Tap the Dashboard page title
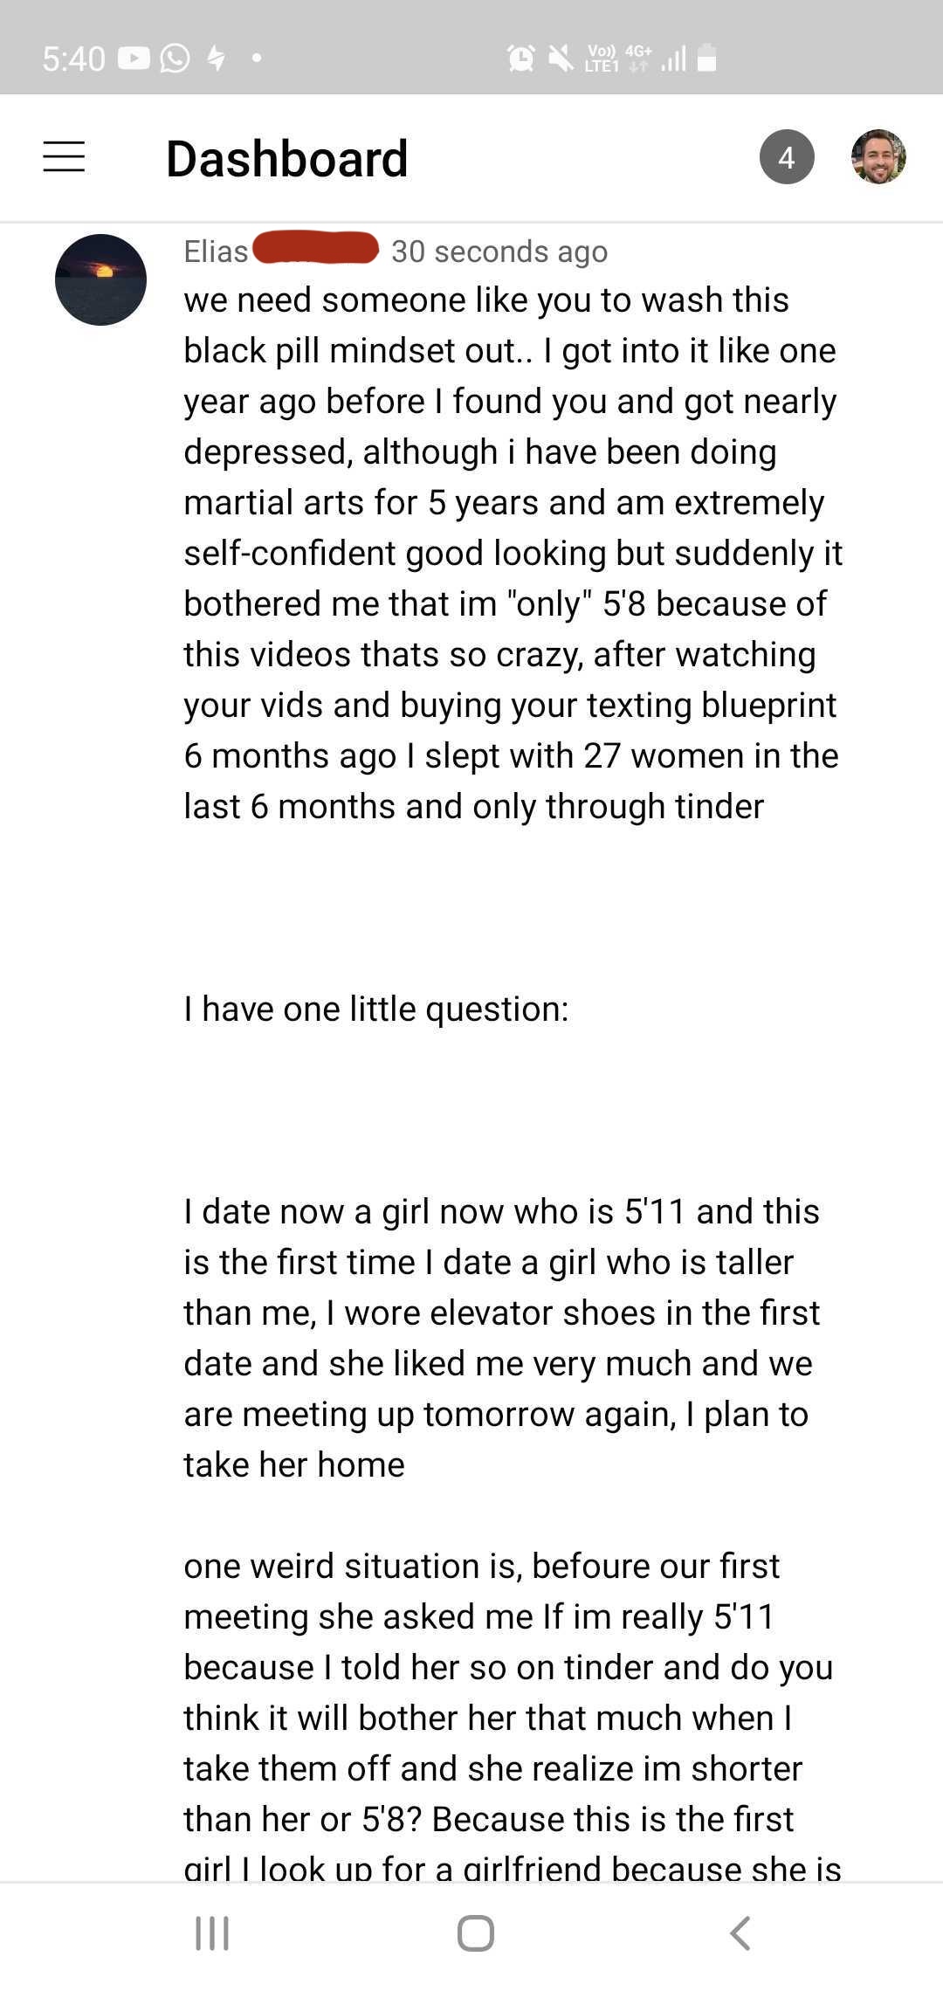 [286, 158]
